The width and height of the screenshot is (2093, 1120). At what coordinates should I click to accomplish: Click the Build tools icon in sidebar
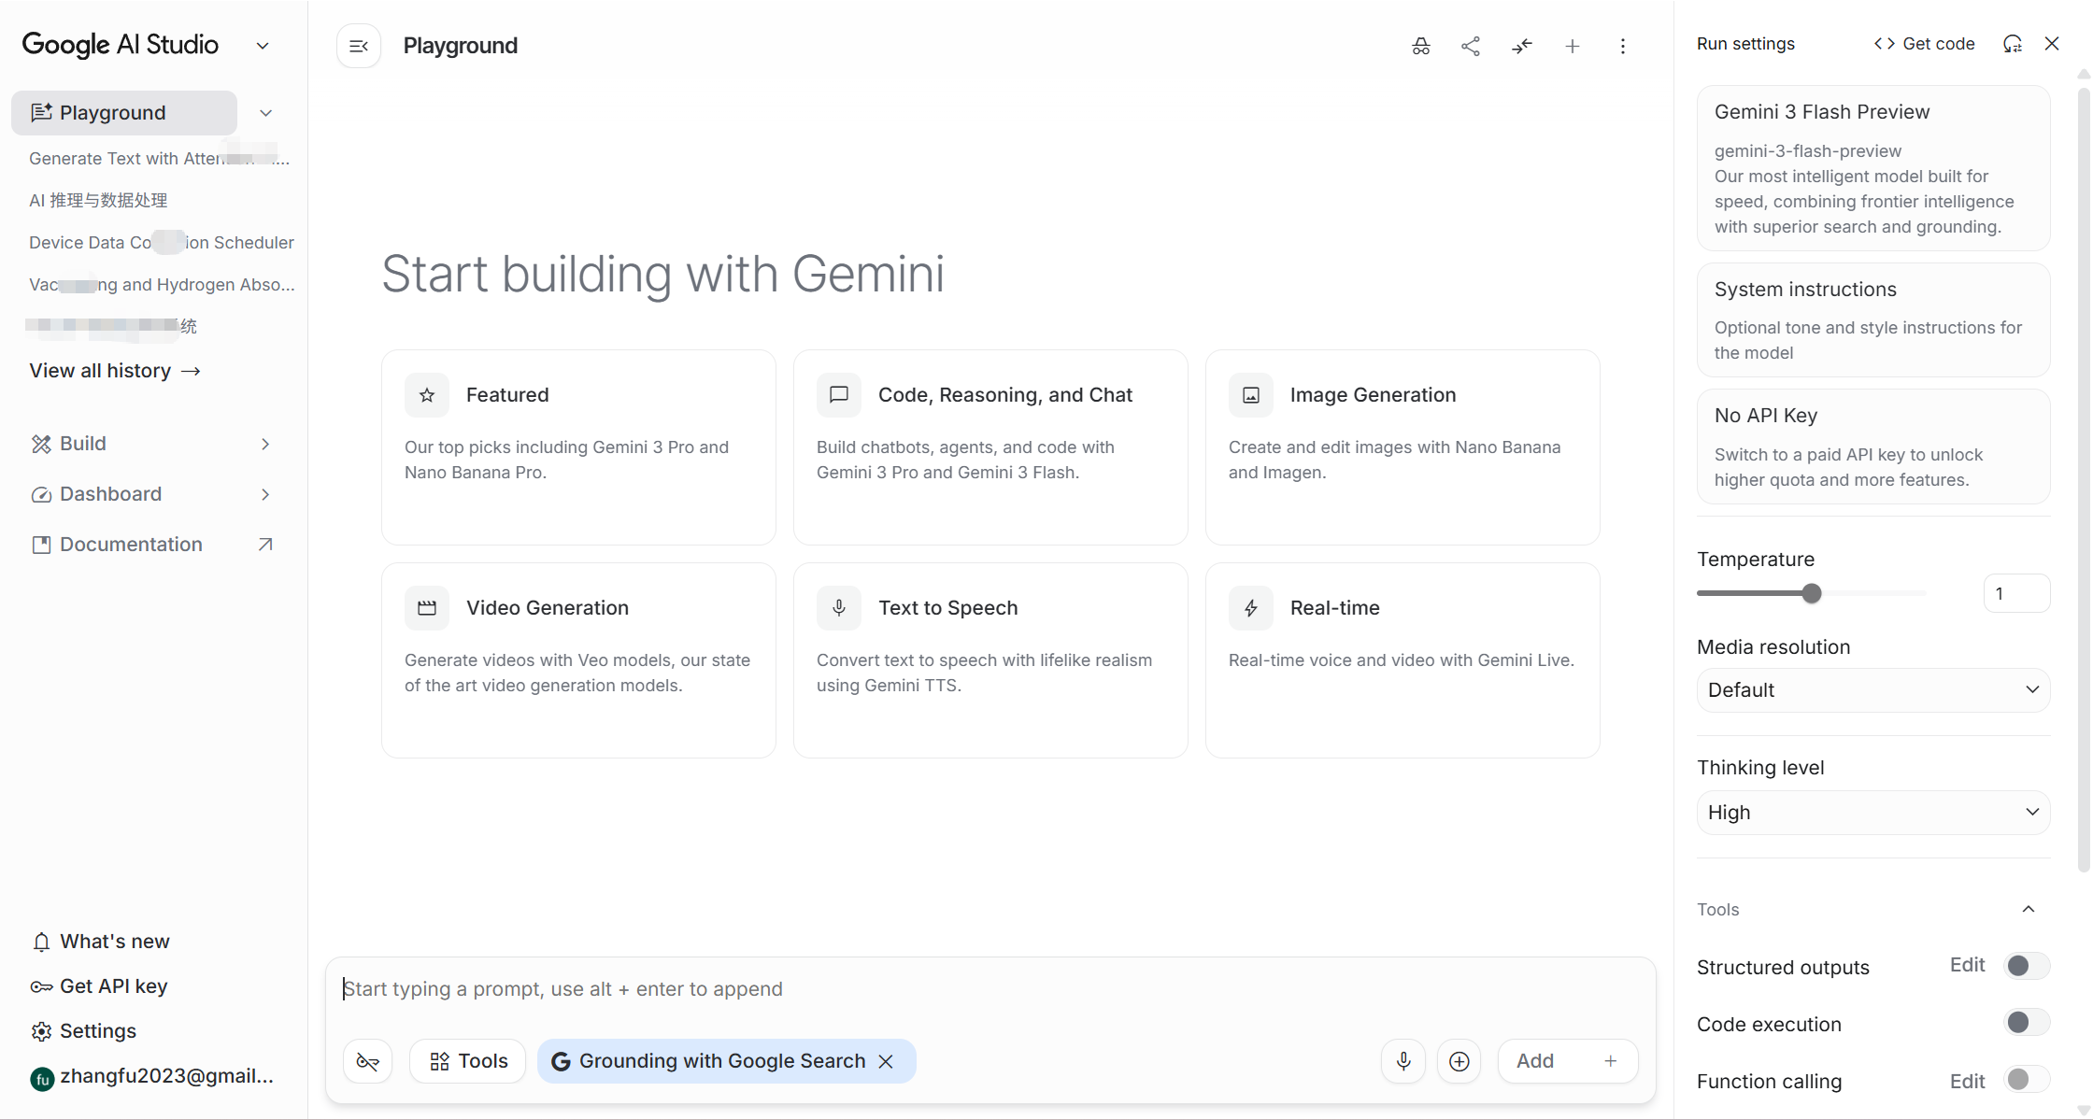pos(41,444)
